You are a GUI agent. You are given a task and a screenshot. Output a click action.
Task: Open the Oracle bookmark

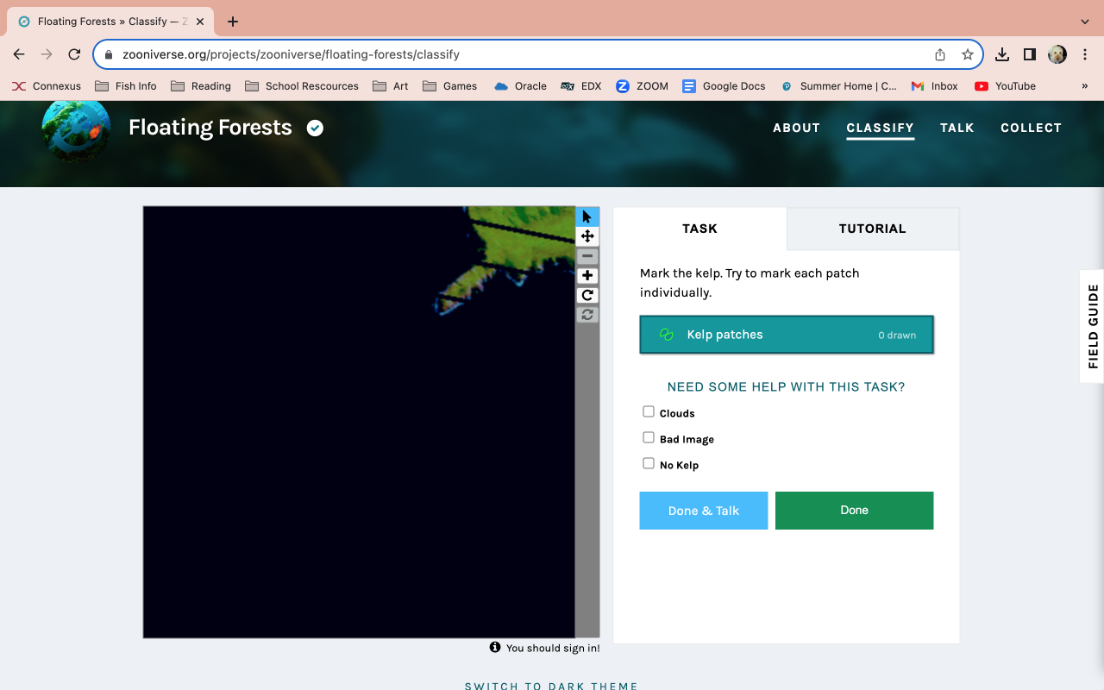[520, 86]
